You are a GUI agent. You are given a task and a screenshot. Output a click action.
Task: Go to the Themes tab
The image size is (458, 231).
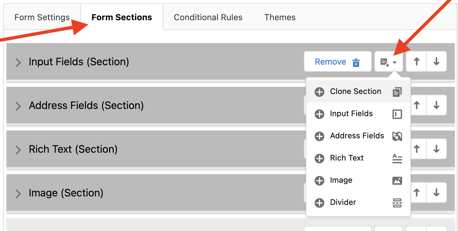tap(280, 17)
